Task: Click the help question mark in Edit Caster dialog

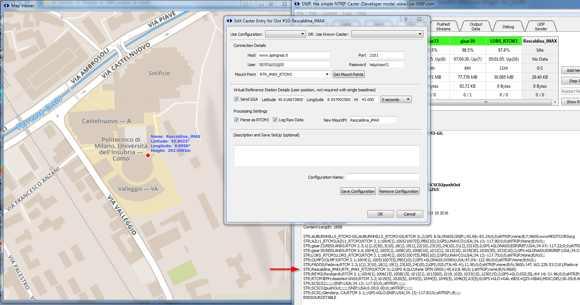Action: 405,19
